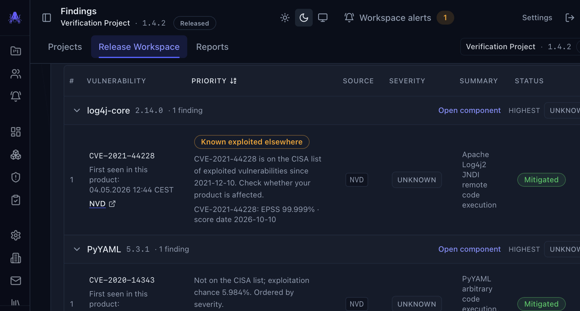This screenshot has width=580, height=311.
Task: Open the projects folder sidebar icon
Action: point(16,51)
